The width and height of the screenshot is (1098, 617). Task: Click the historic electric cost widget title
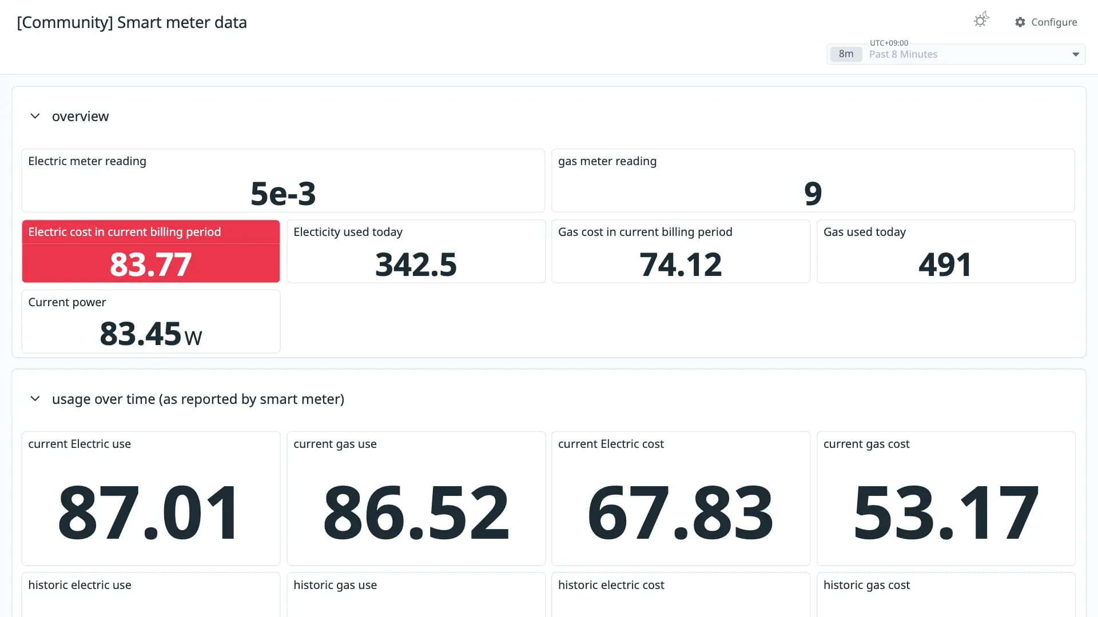[611, 585]
